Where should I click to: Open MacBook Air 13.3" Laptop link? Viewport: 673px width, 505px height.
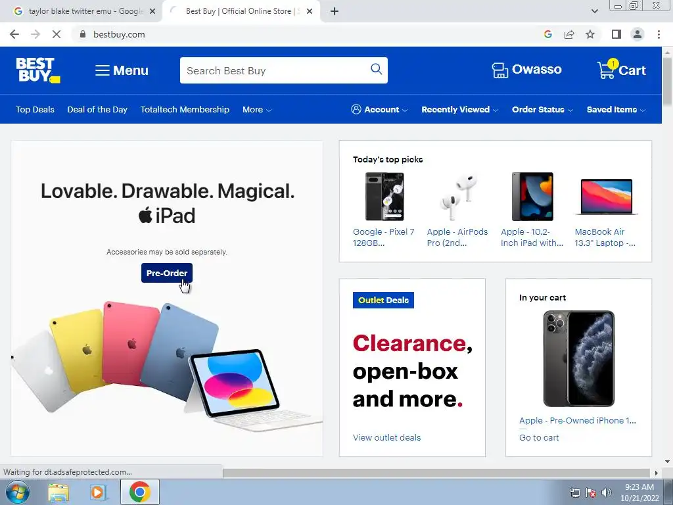pyautogui.click(x=605, y=237)
